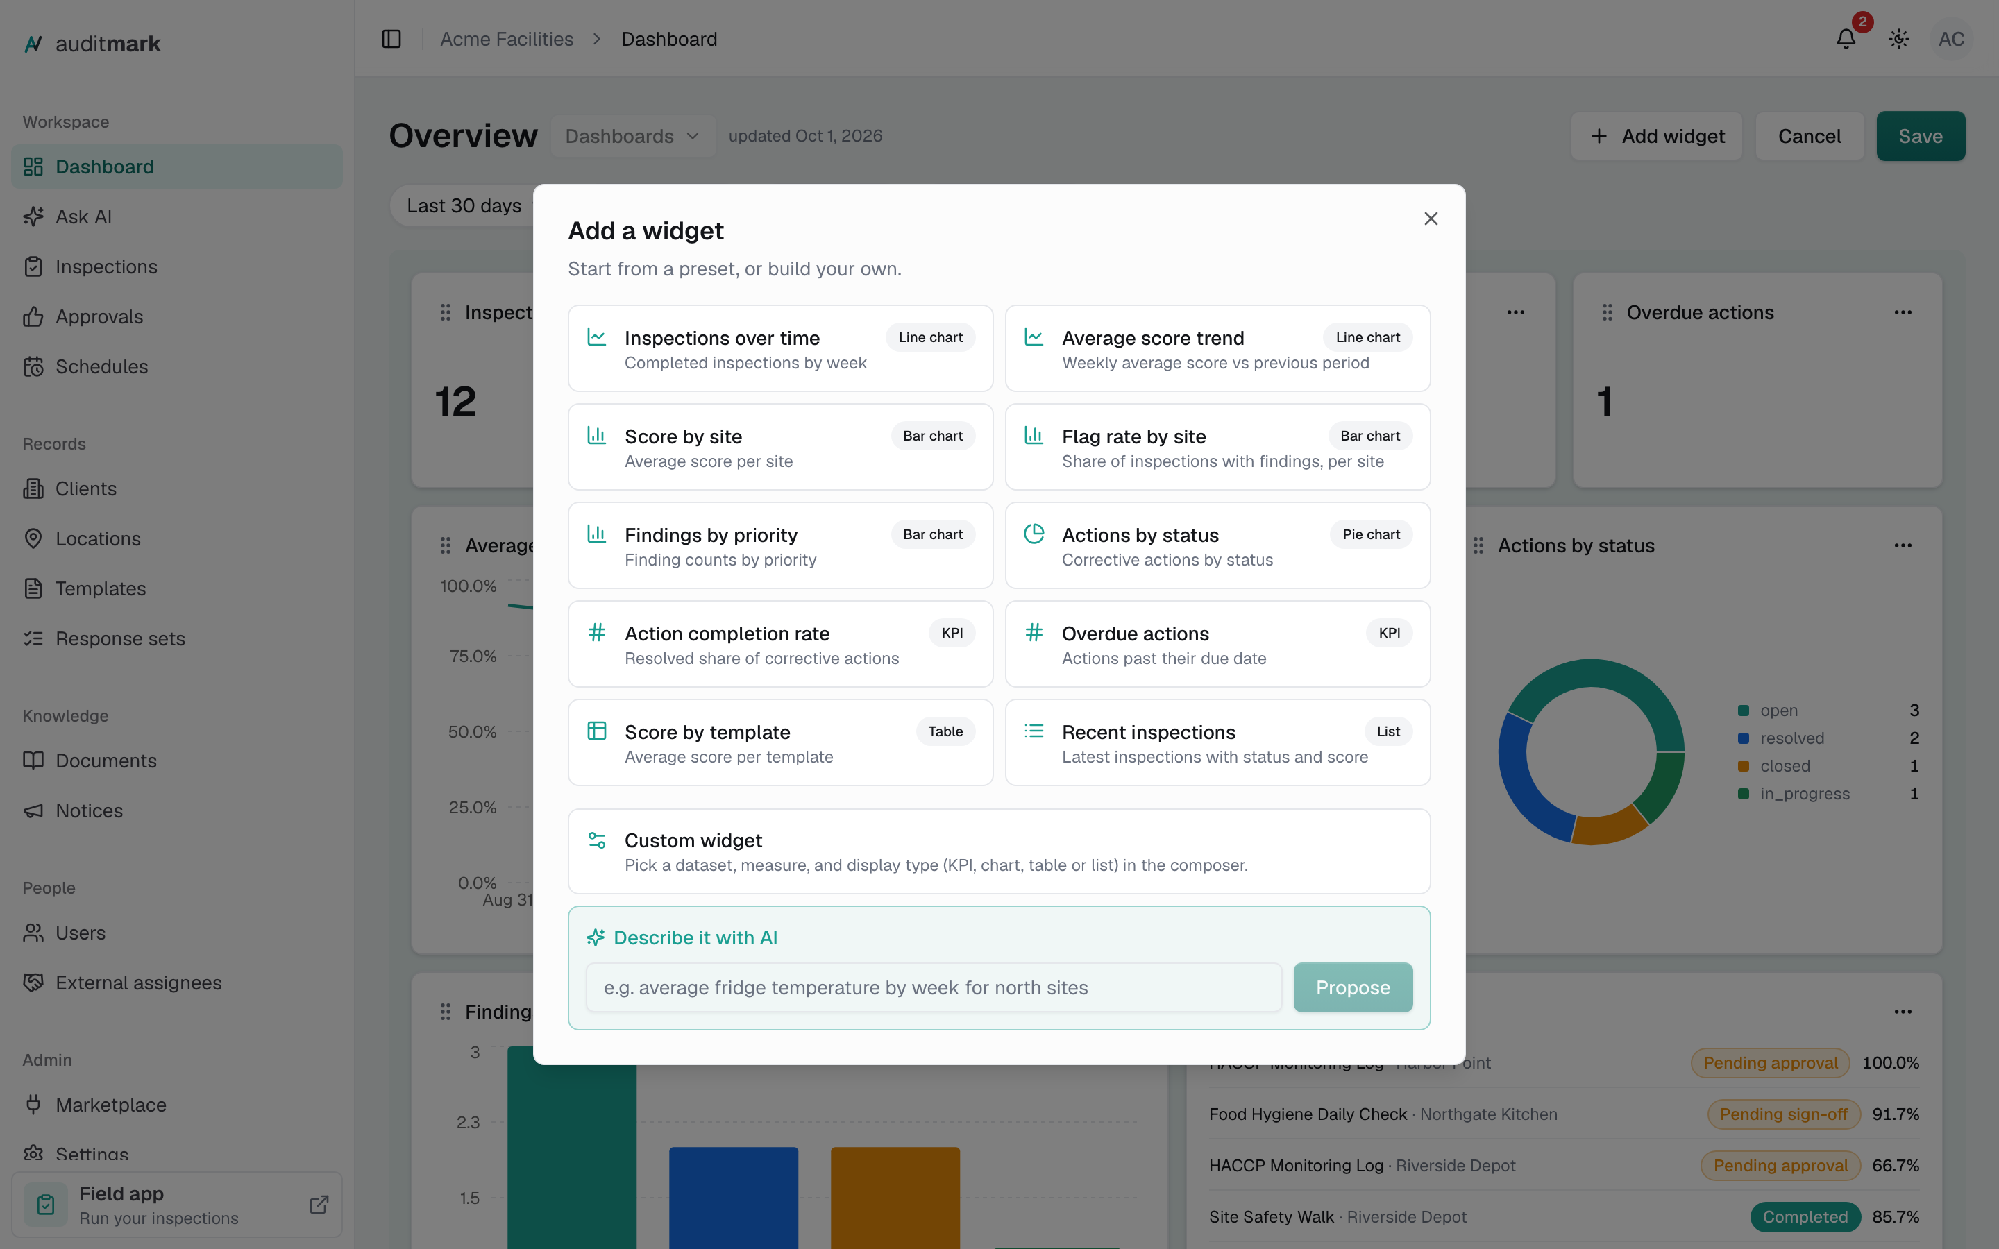Save the dashboard
Screen dimensions: 1999x1249
tap(1921, 136)
